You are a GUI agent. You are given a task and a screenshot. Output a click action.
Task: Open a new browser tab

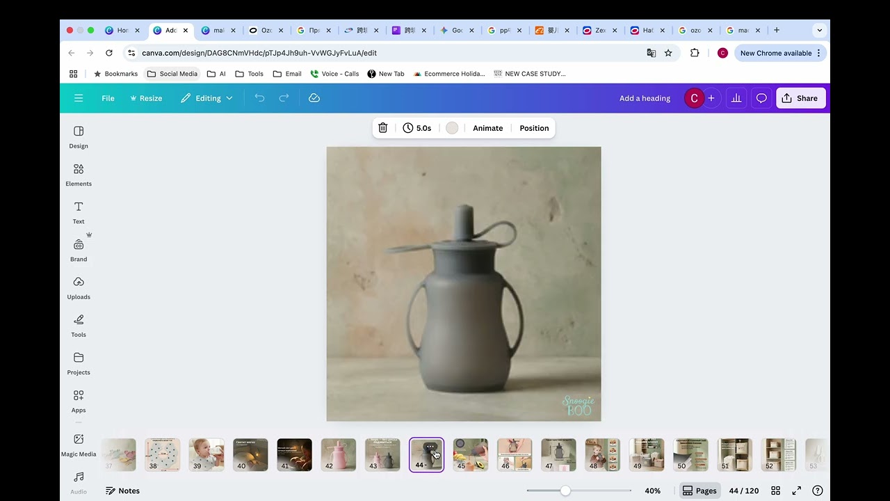click(777, 31)
